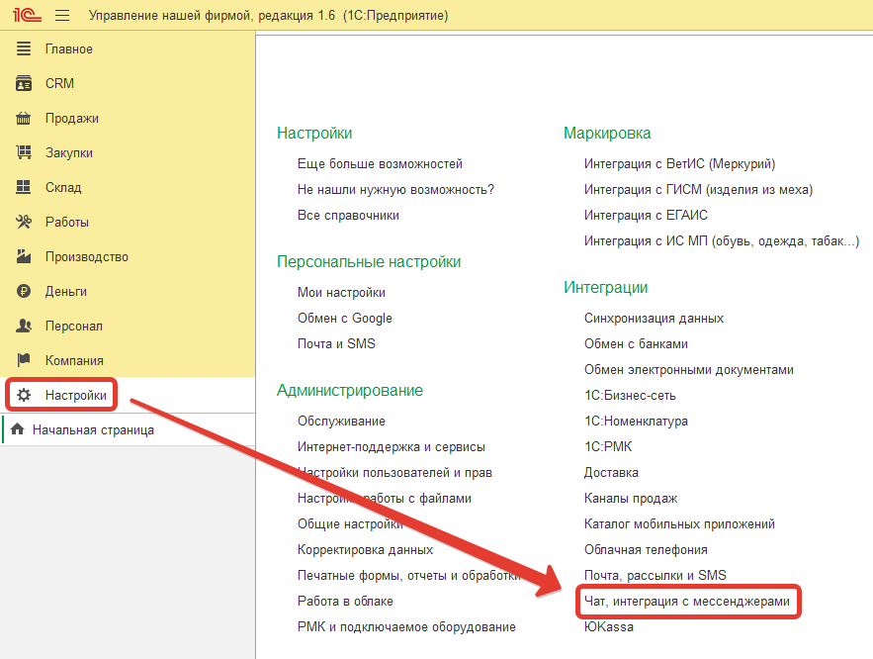The height and width of the screenshot is (659, 873).
Task: Open the Персонал section
Action: (74, 326)
